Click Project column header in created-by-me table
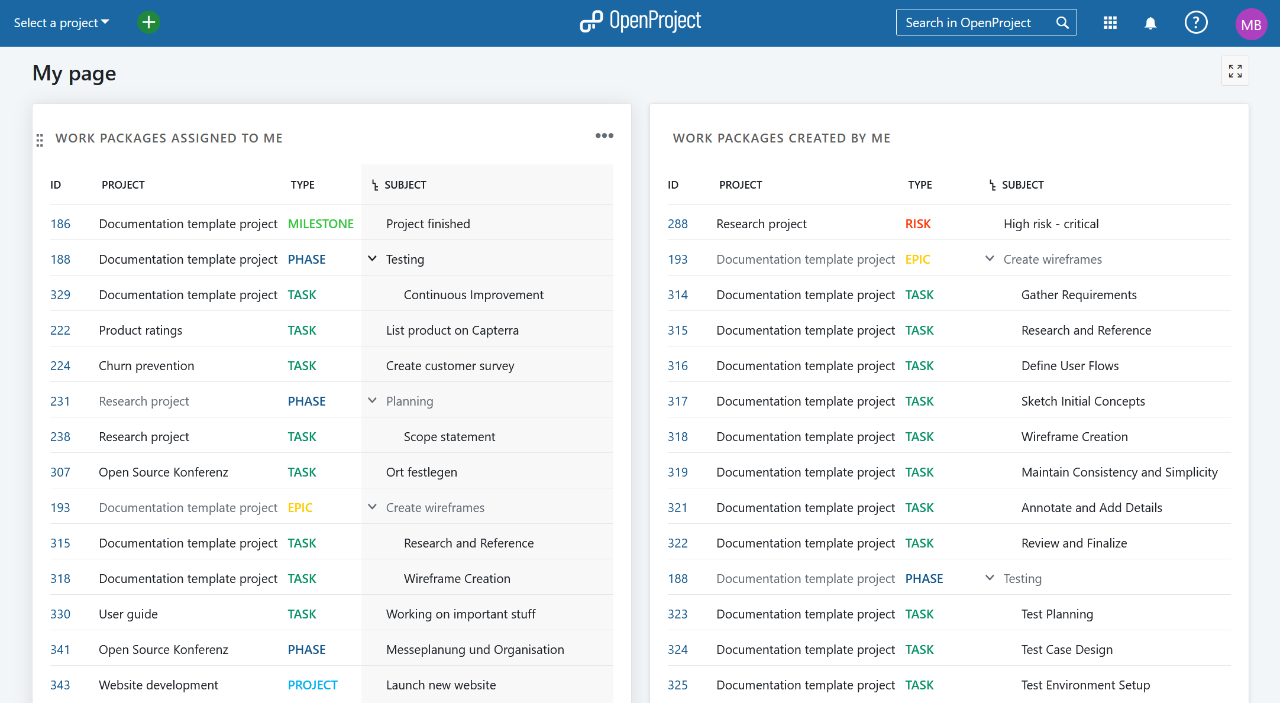The height and width of the screenshot is (703, 1280). (741, 185)
